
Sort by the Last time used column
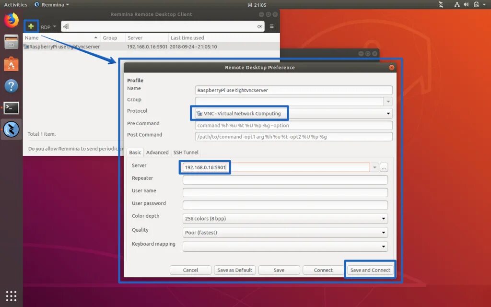[x=223, y=37]
